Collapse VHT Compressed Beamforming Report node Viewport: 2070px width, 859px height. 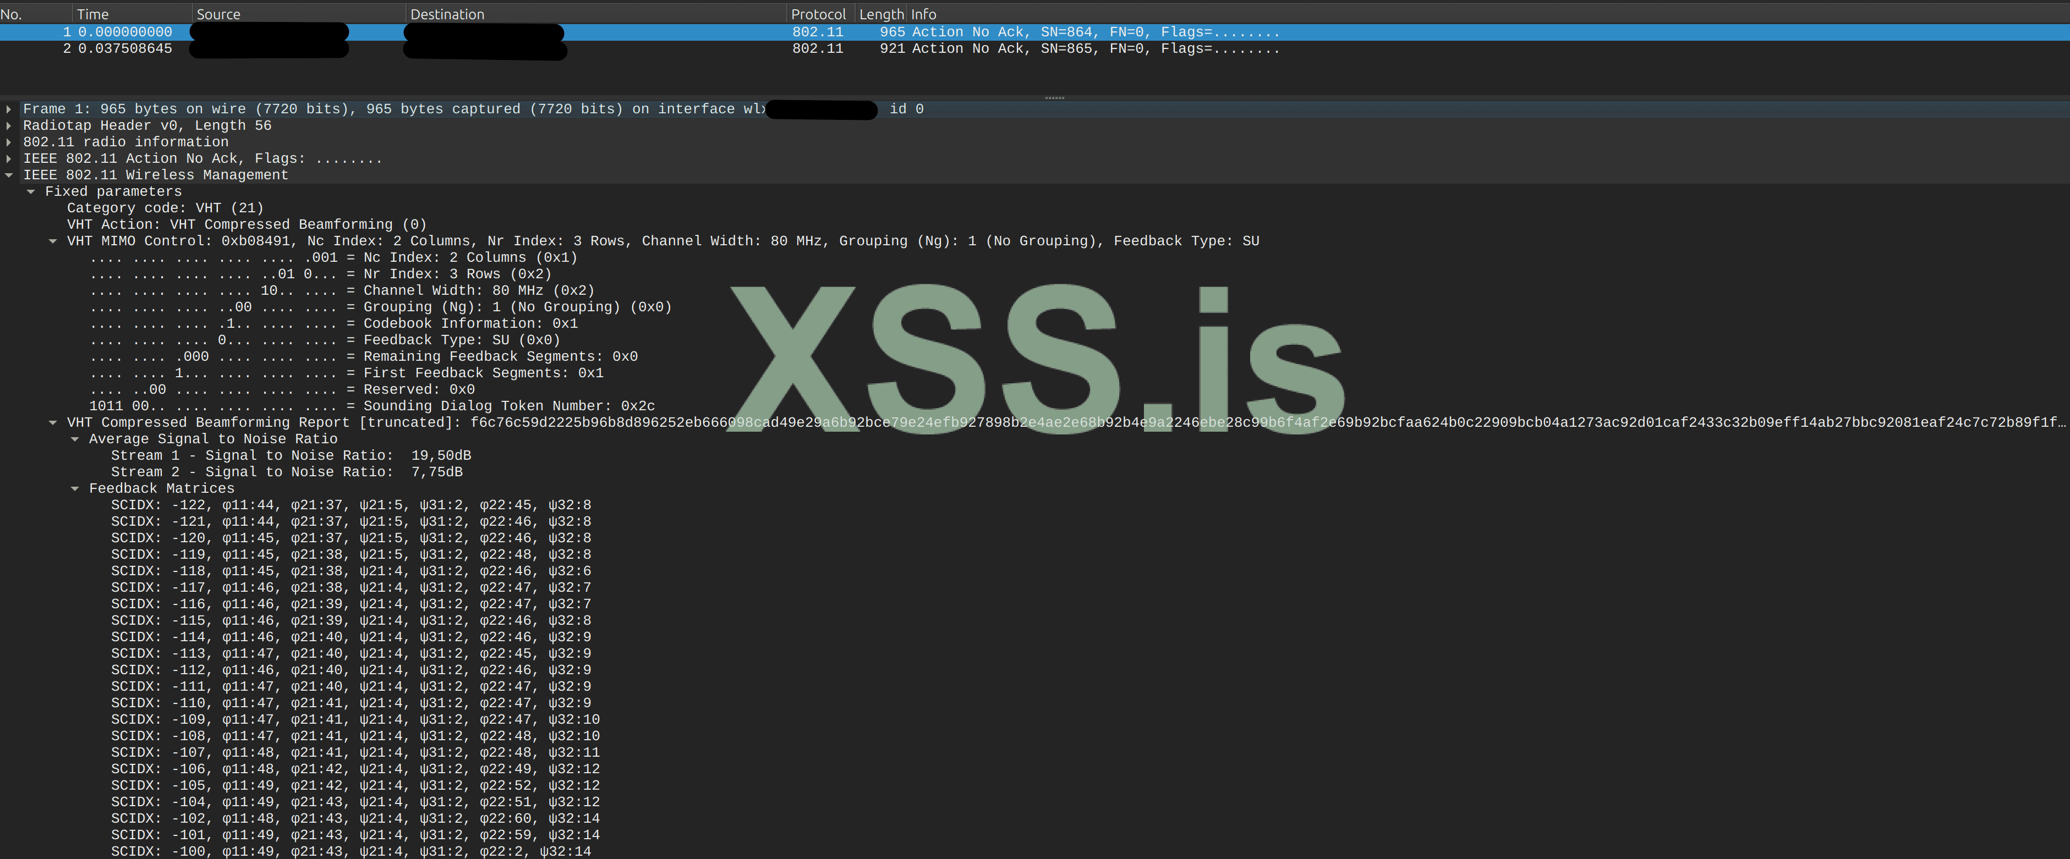pos(53,422)
